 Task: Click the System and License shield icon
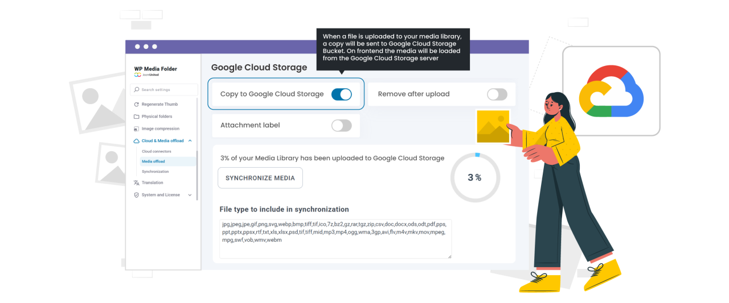point(137,195)
